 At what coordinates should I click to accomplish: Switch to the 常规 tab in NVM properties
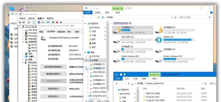(41, 32)
